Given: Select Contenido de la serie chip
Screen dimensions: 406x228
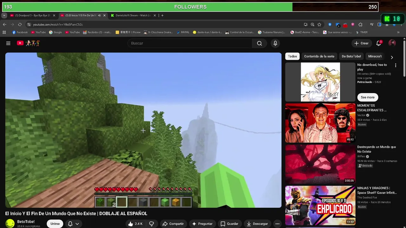Looking at the screenshot, I should click(x=319, y=56).
